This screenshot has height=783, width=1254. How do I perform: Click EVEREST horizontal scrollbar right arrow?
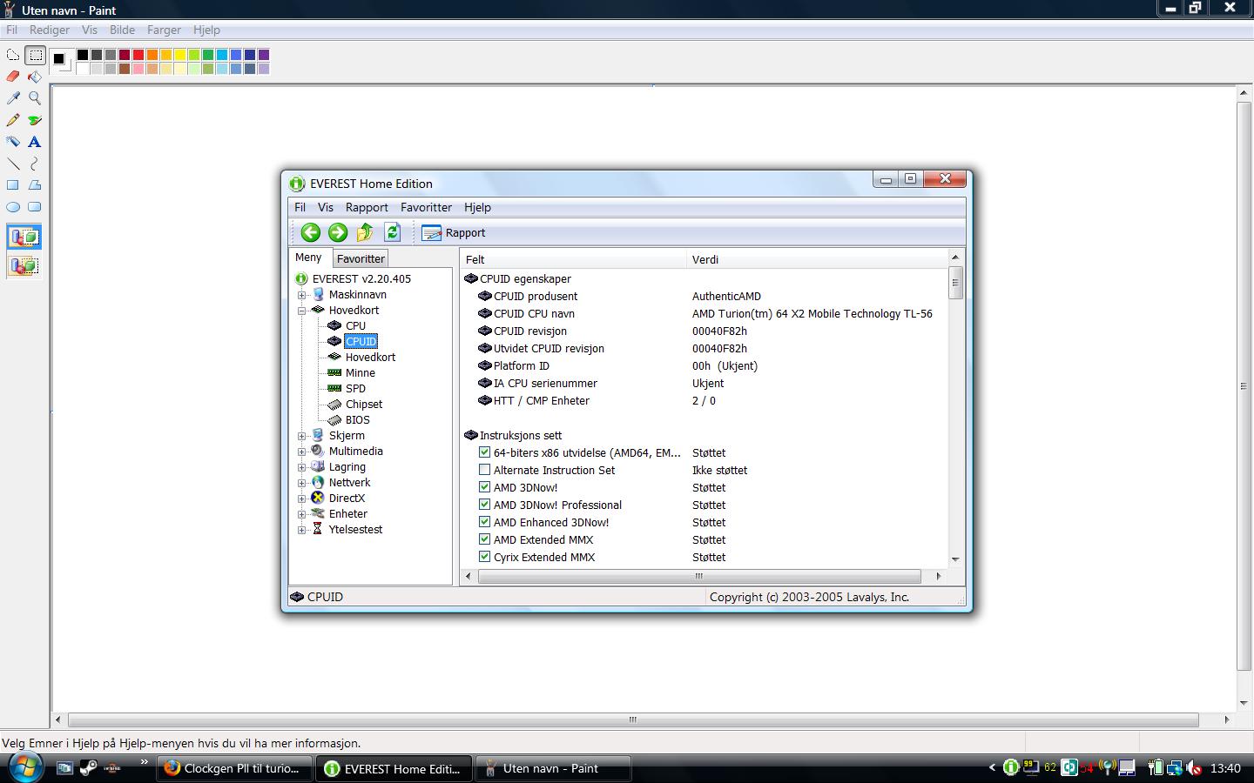(x=938, y=576)
